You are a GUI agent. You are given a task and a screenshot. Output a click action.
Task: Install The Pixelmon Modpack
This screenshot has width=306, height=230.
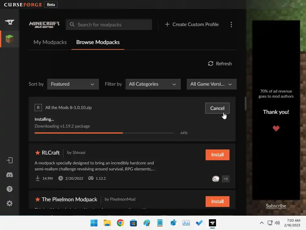pyautogui.click(x=218, y=202)
